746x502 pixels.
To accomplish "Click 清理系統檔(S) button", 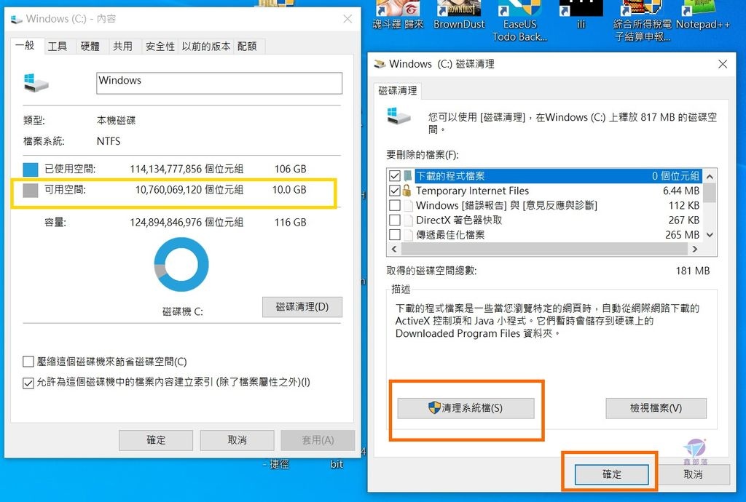I will [466, 408].
